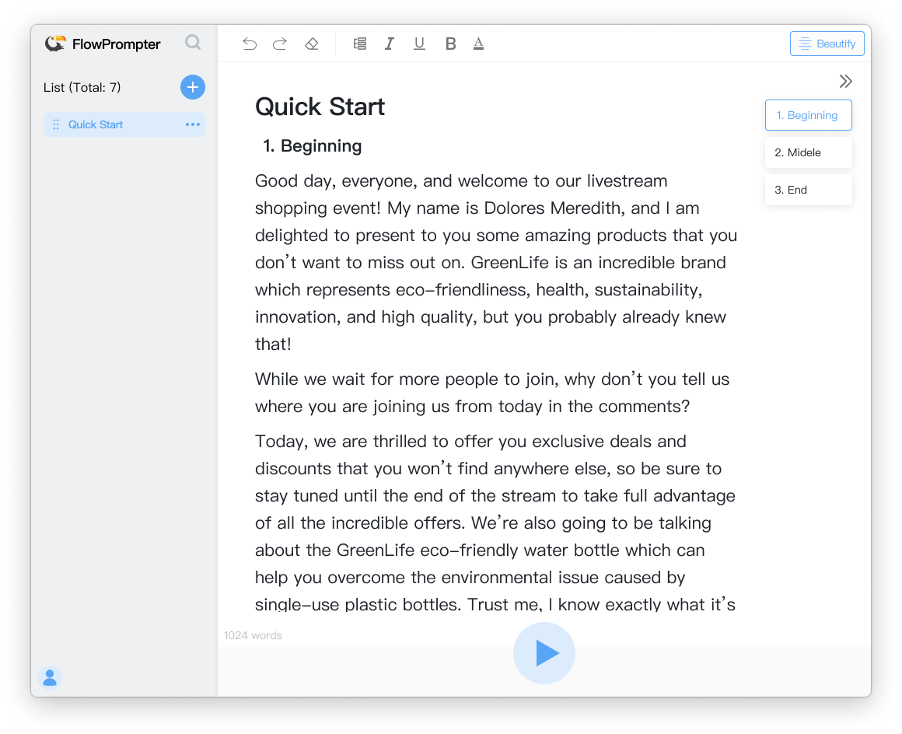Apply underline formatting
The width and height of the screenshot is (902, 734).
point(419,44)
